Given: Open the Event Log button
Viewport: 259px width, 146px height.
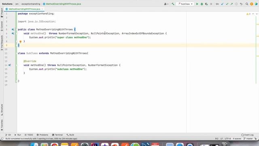Looking at the screenshot, I should pyautogui.click(x=247, y=135).
